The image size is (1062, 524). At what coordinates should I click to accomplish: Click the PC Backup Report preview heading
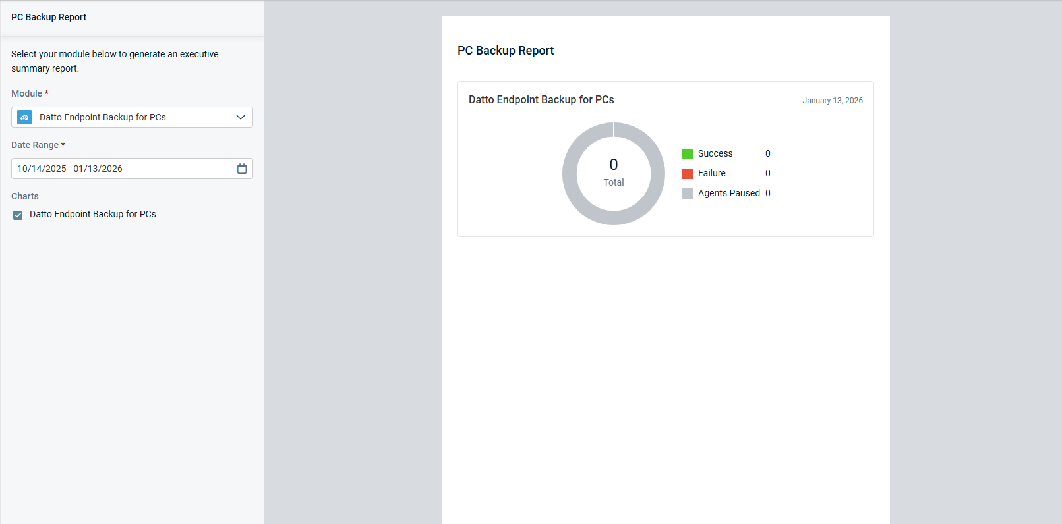click(506, 51)
